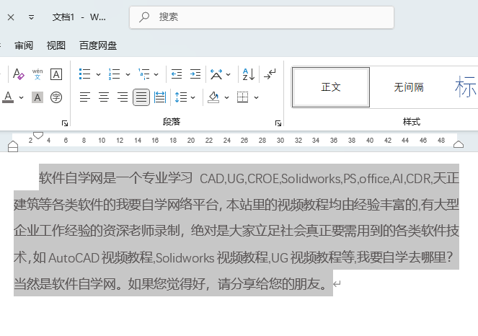
Task: Expand multilevel list dropdown
Action: click(156, 74)
